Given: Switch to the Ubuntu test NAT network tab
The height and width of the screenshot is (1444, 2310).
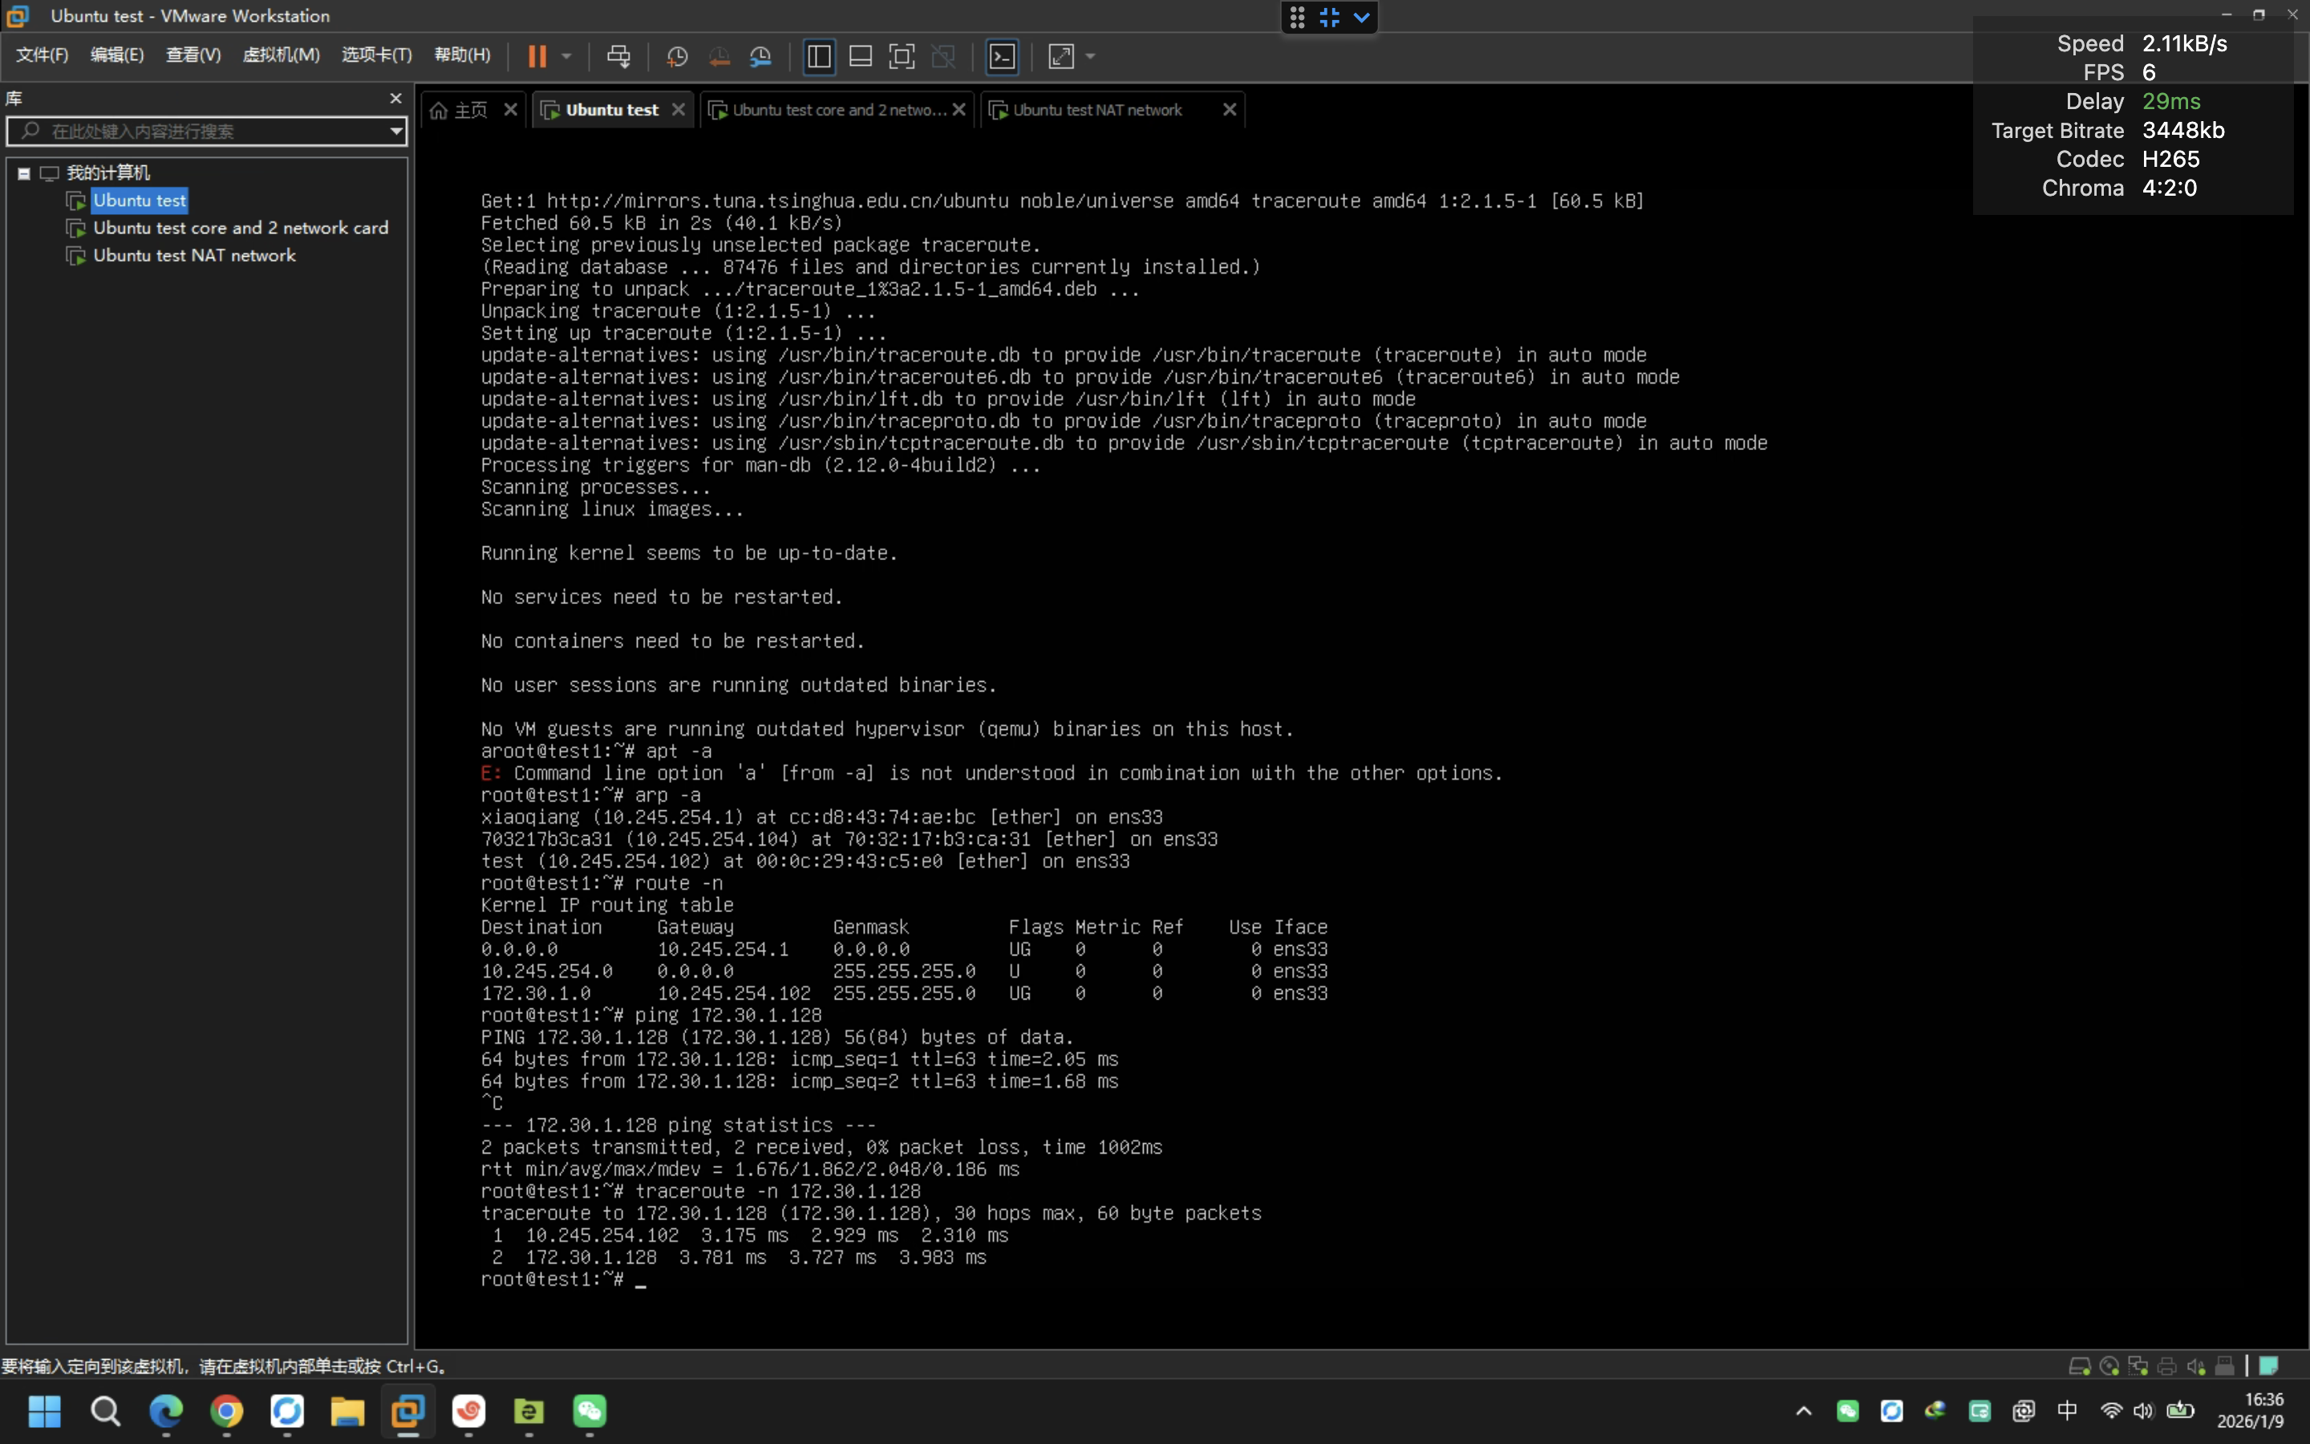Looking at the screenshot, I should 1098,109.
